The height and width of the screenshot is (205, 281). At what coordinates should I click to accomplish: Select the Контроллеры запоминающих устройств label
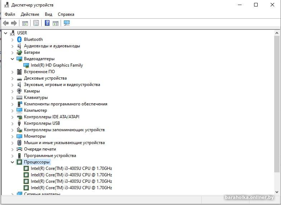tap(64, 130)
